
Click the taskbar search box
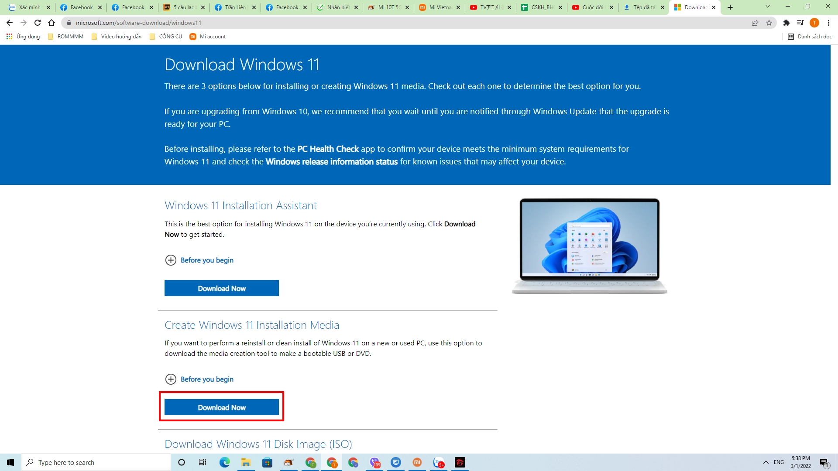pos(96,462)
